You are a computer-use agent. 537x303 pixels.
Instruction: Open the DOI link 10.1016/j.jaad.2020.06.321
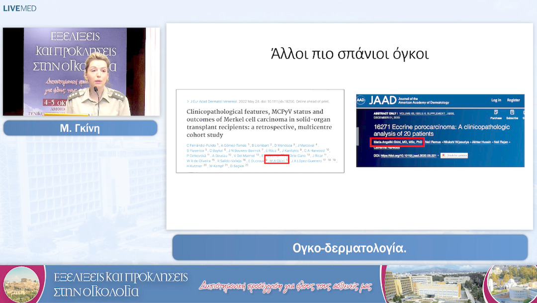[x=407, y=155]
